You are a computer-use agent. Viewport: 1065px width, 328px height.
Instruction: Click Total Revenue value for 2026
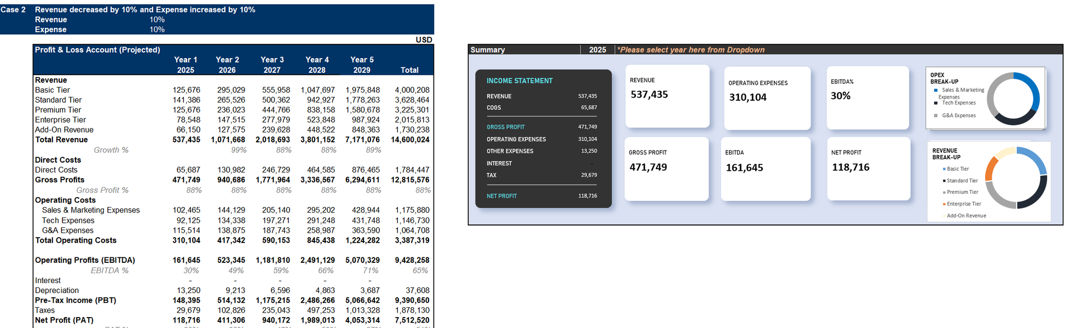tap(228, 140)
